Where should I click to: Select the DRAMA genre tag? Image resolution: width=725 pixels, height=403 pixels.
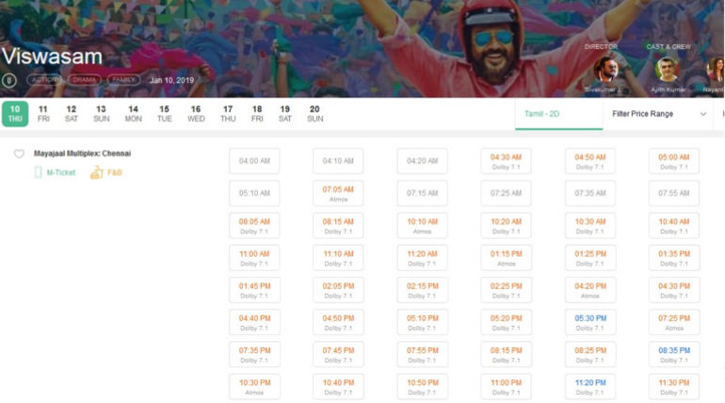pyautogui.click(x=85, y=81)
